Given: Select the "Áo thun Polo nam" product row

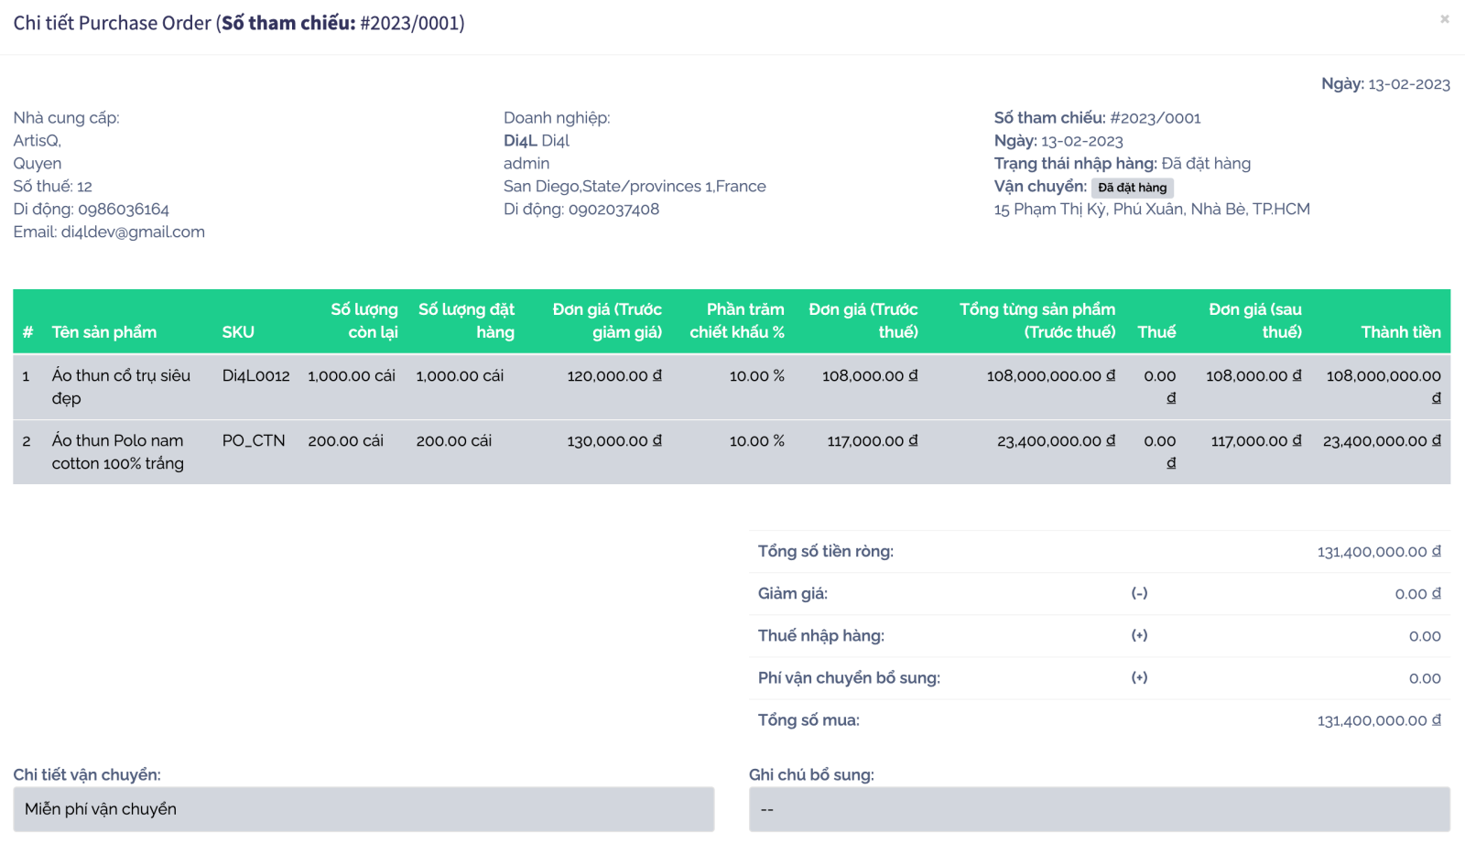Looking at the screenshot, I should [117, 451].
